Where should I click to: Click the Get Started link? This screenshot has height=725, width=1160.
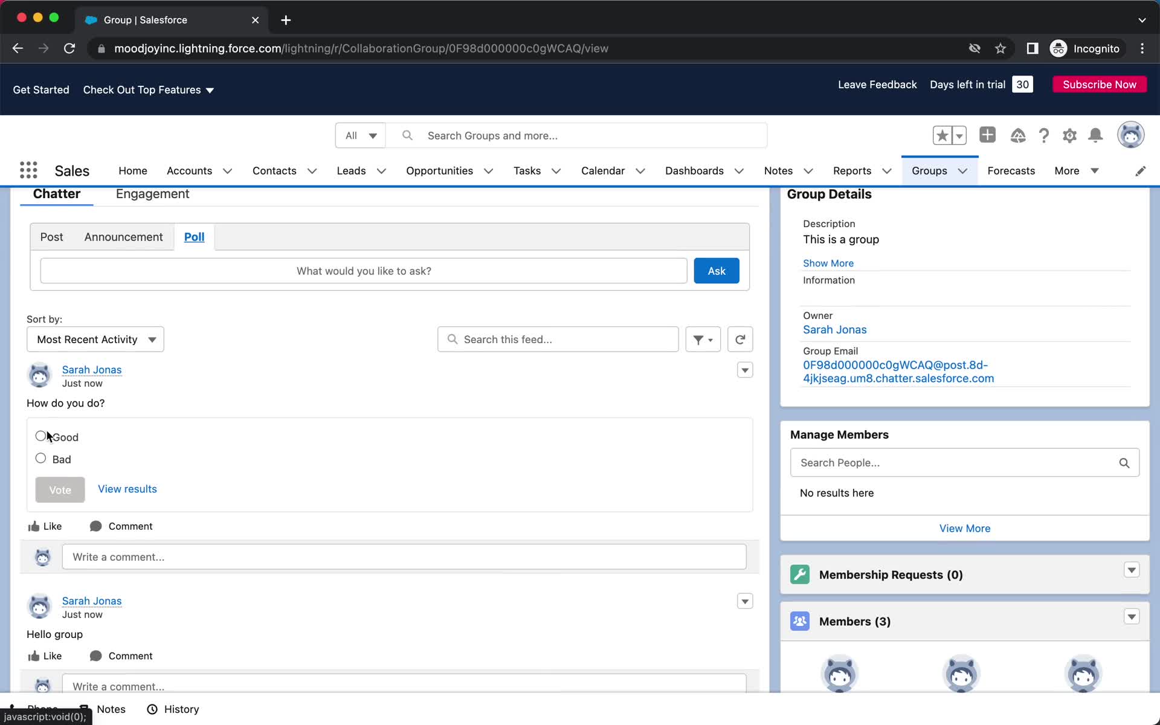(x=41, y=90)
